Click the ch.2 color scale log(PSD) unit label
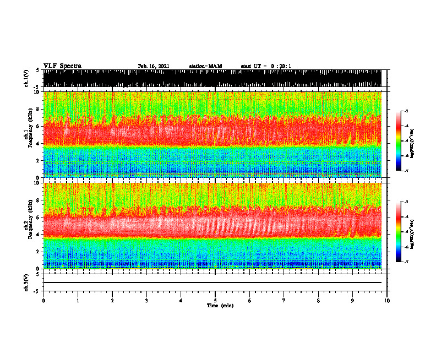Image resolution: width=436 pixels, height=337 pixels. coord(412,234)
